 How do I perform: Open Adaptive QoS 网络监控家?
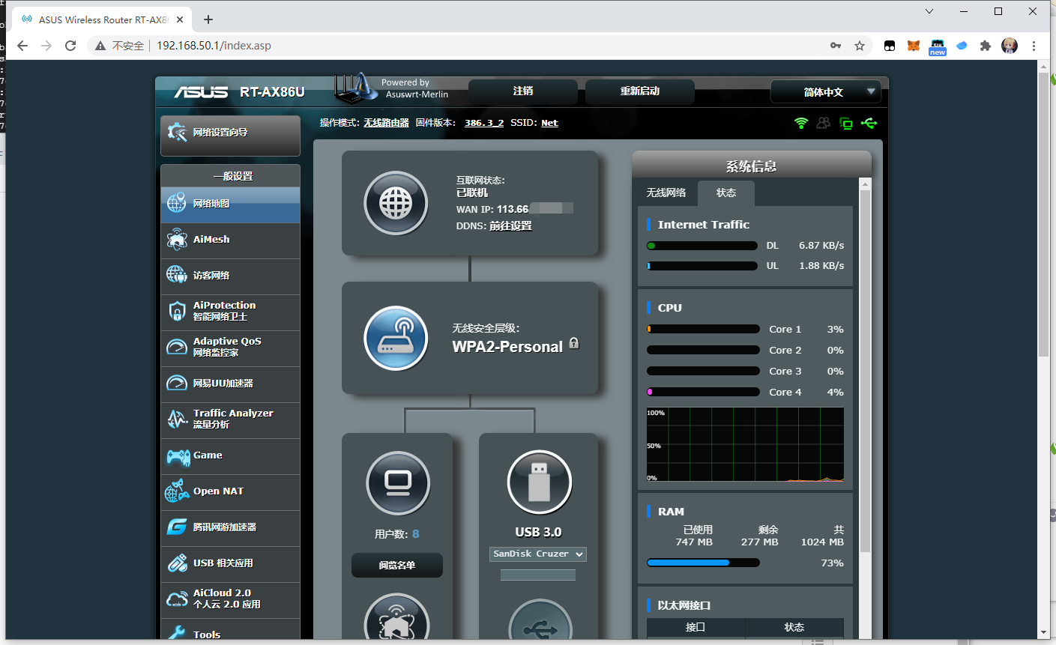coord(230,348)
